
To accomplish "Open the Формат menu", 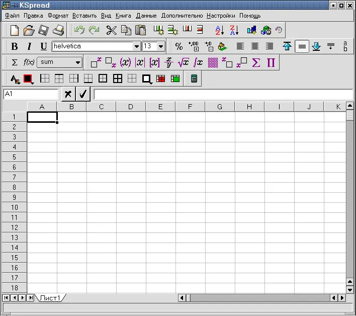I will [x=58, y=16].
